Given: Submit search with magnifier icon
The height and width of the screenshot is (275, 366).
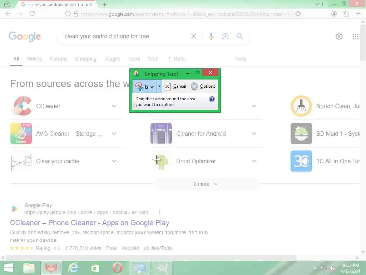Looking at the screenshot, I should pos(239,36).
